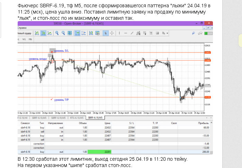Sort by Направление column header
The height and width of the screenshot is (168, 242).
coord(55,123)
